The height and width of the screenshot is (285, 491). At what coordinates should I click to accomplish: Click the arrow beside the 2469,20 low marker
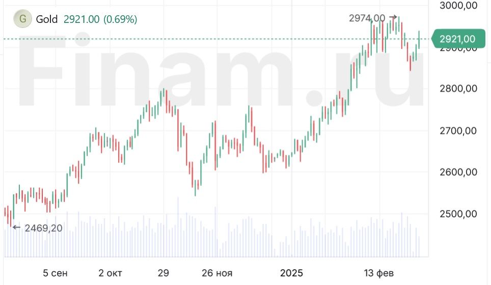16,228
